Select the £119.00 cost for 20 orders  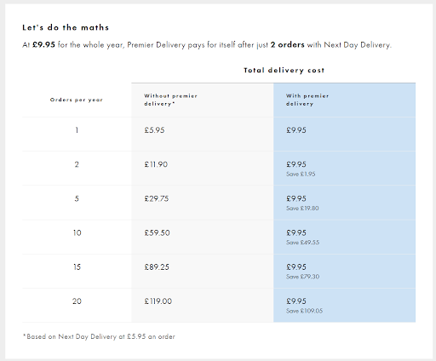(158, 301)
